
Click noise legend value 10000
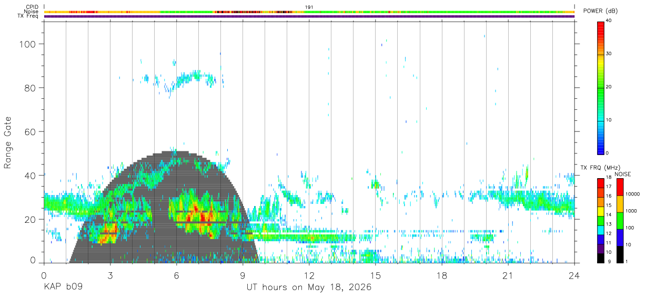pos(633,194)
